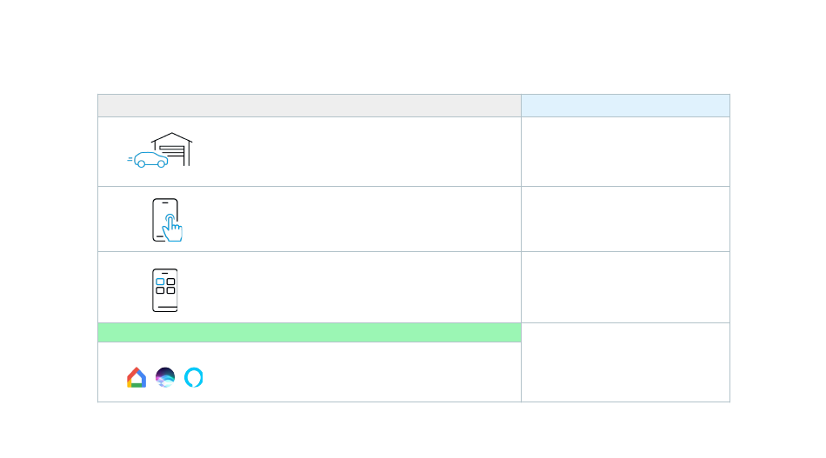Click garage door slats inside the garage
The image size is (826, 458).
click(x=172, y=151)
